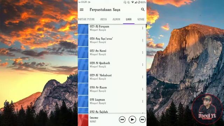The image size is (224, 126).
Task: Open options for 025 Al Furqaan
Action: pos(142,28)
